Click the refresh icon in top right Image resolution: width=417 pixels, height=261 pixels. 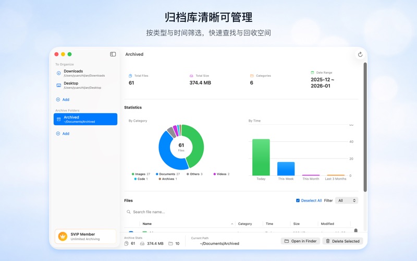(x=360, y=54)
